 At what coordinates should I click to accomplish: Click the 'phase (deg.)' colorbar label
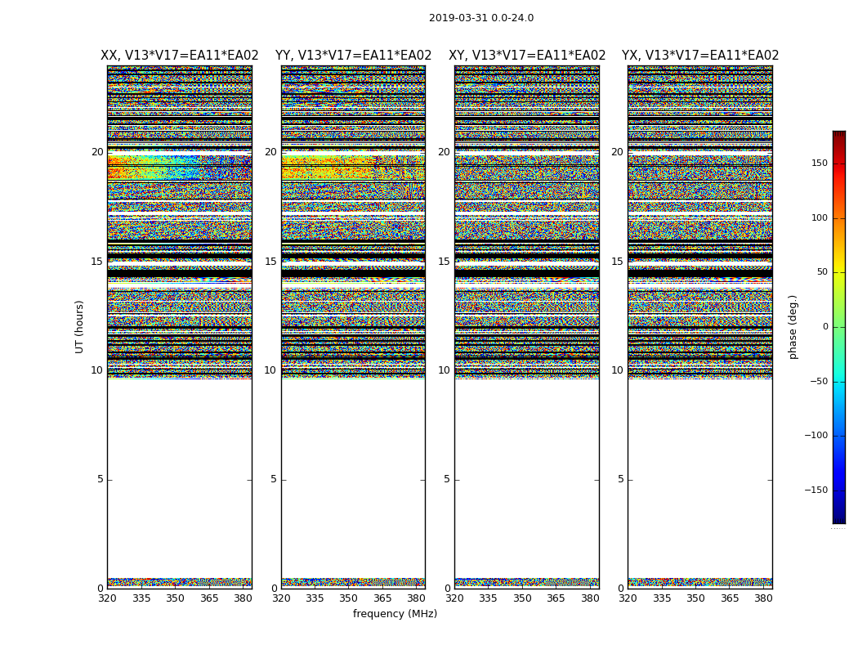[793, 327]
